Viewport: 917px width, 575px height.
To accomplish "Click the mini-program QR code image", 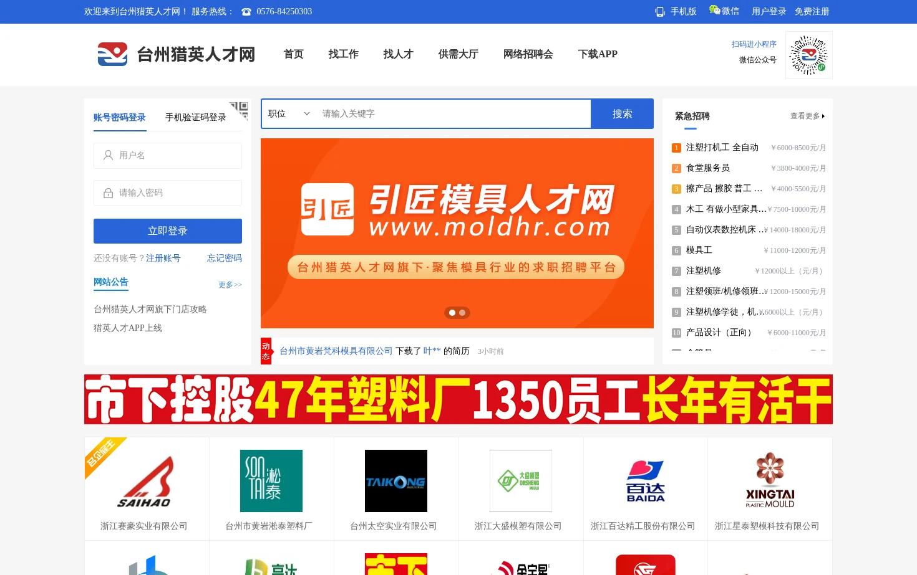I will click(808, 55).
